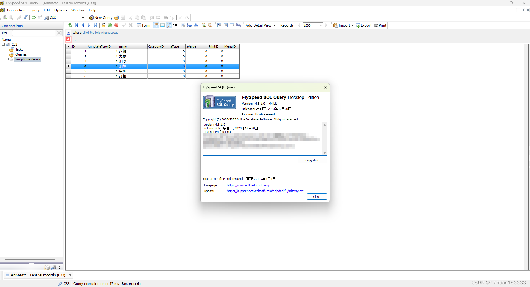Click Close in the about dialog

(317, 197)
